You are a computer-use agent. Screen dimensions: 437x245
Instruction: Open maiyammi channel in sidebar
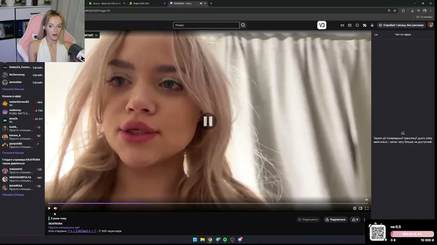coord(22,170)
